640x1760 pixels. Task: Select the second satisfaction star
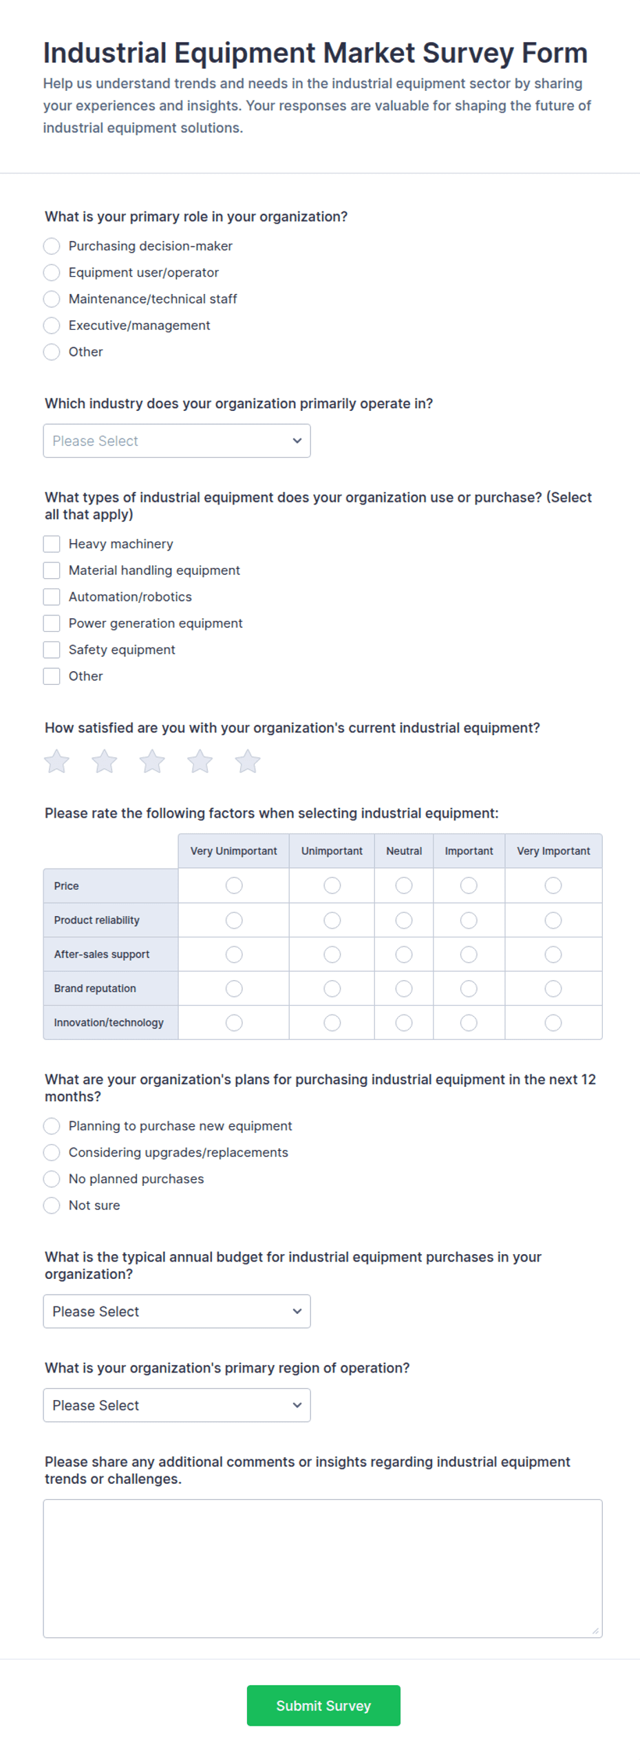tap(105, 761)
